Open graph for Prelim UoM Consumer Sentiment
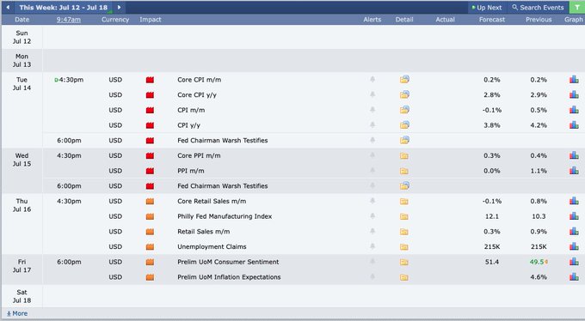 (x=574, y=262)
